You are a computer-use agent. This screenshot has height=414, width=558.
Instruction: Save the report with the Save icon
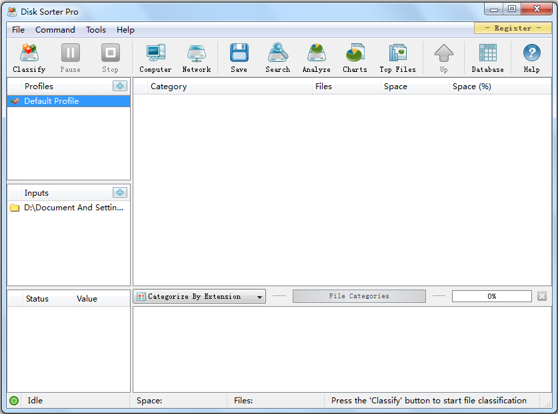point(239,58)
